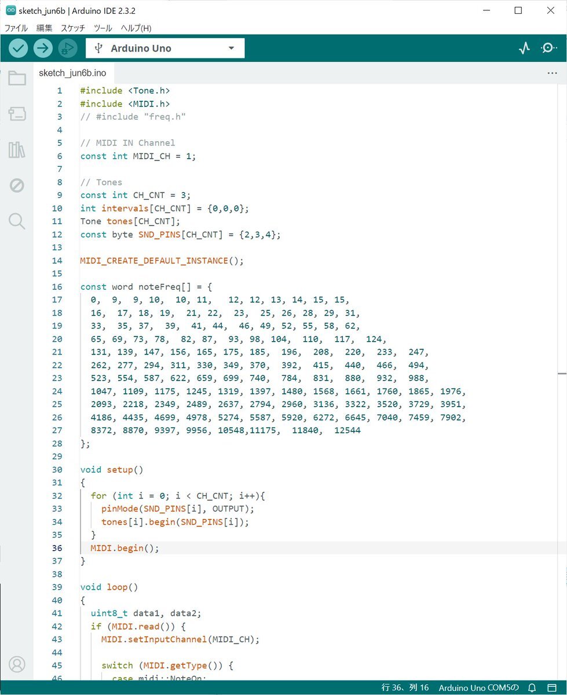The width and height of the screenshot is (567, 695).
Task: Open the editor tab overflow three-dots menu
Action: pos(552,74)
